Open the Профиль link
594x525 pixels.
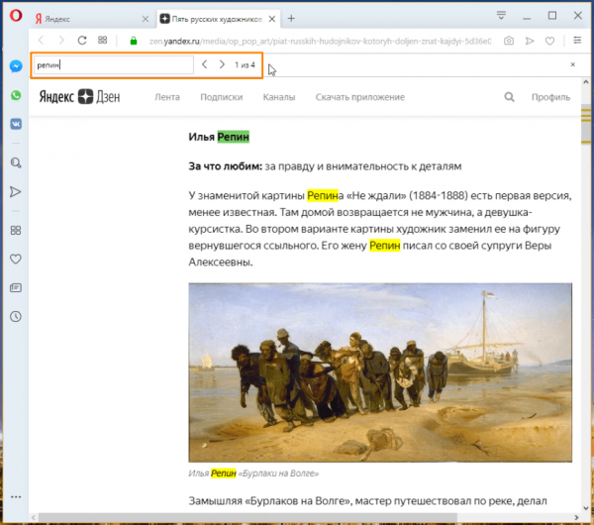(550, 97)
